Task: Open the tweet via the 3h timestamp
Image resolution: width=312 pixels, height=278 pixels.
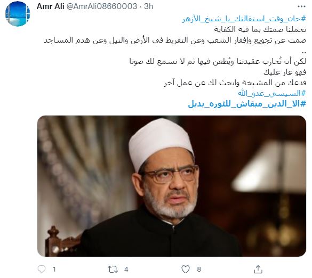Action: pyautogui.click(x=149, y=6)
